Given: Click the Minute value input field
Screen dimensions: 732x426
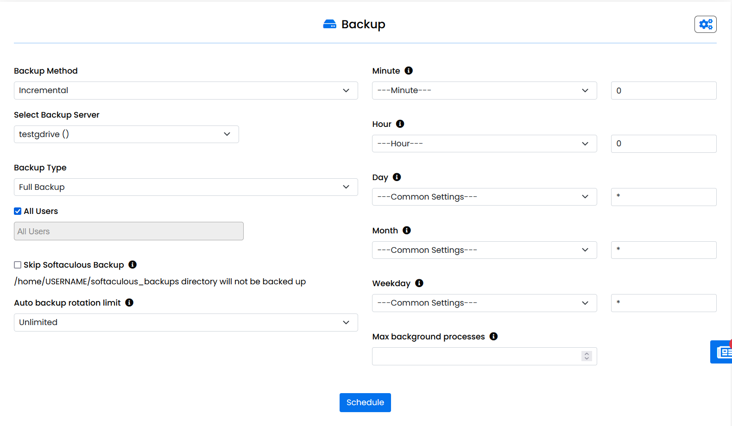Looking at the screenshot, I should pyautogui.click(x=663, y=91).
